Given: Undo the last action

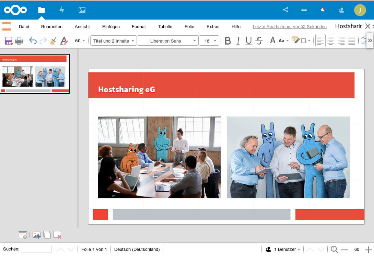Looking at the screenshot, I should pyautogui.click(x=33, y=41).
